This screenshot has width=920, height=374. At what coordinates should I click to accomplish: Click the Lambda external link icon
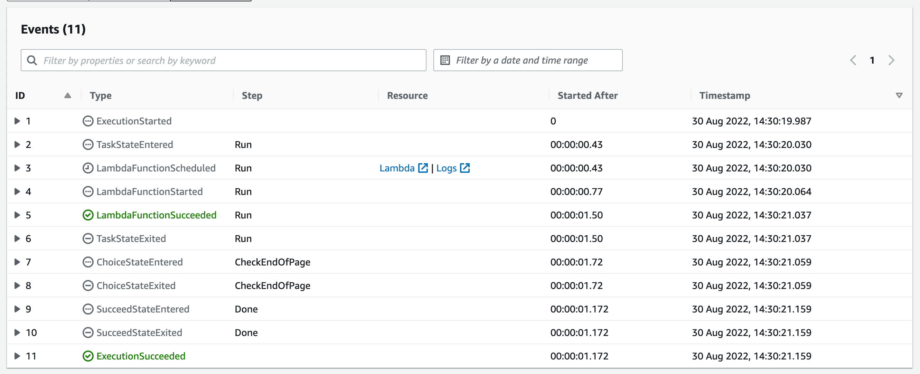pos(423,168)
